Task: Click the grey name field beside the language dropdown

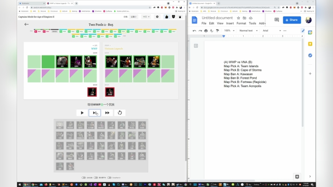Action: point(134,17)
